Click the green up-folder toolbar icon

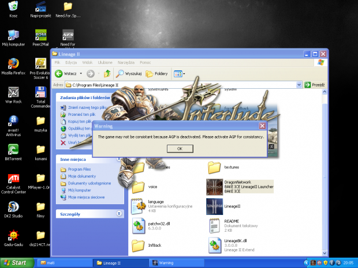coord(107,74)
